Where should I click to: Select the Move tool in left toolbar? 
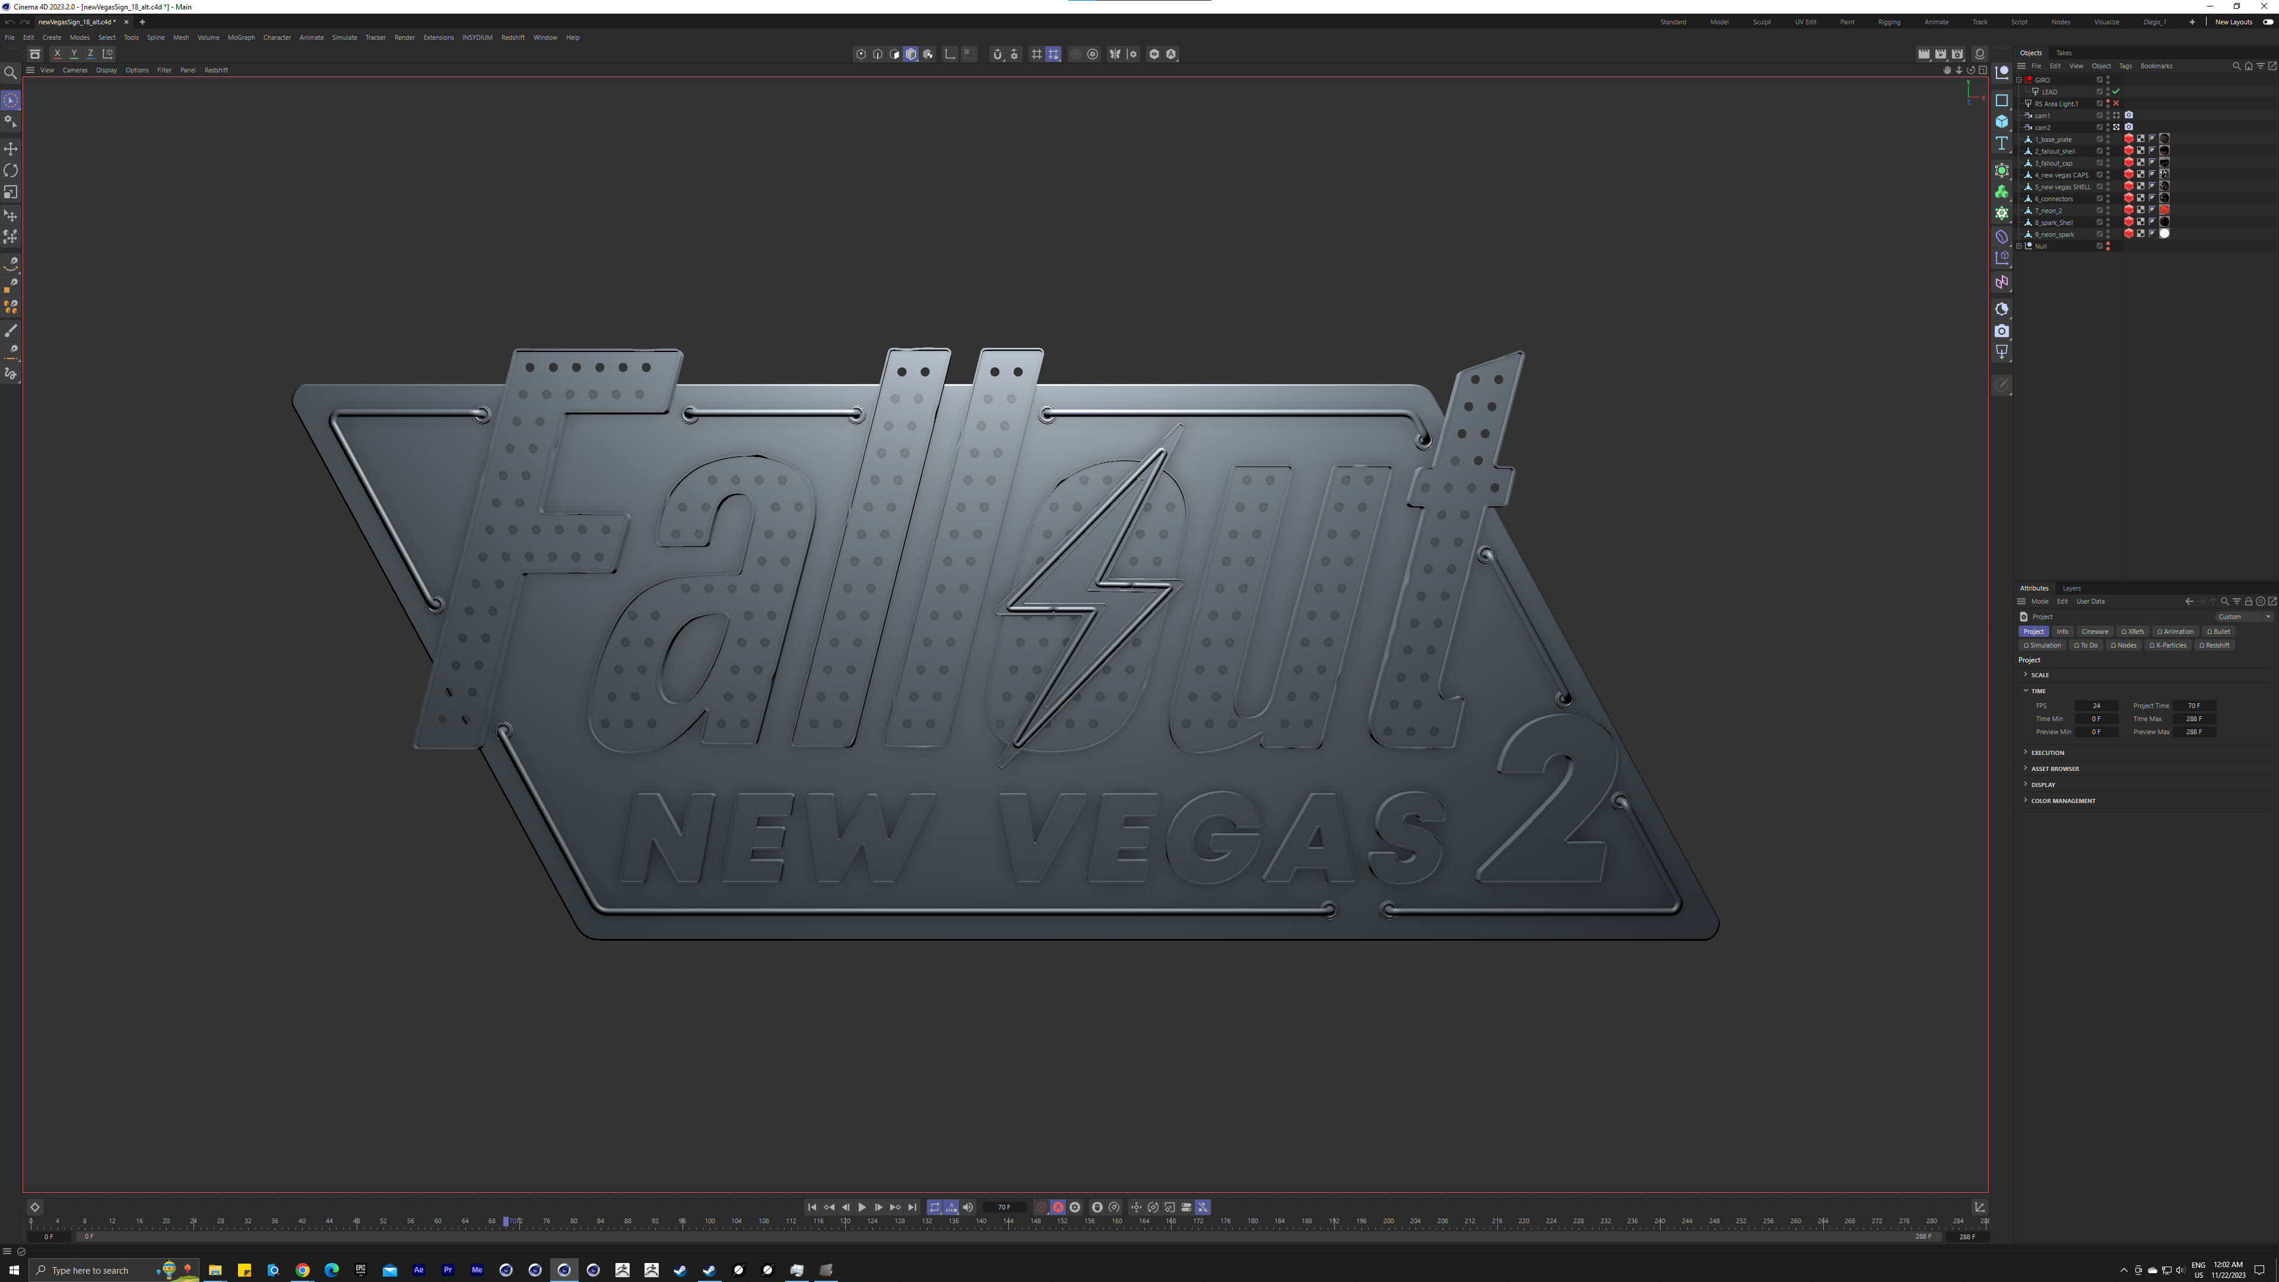coord(11,148)
